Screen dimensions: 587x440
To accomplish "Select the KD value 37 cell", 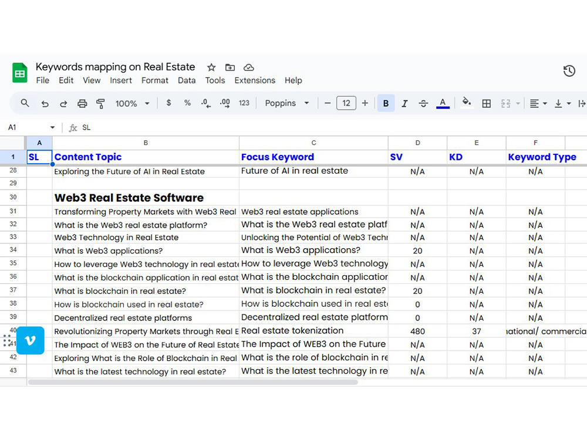I will 477,331.
